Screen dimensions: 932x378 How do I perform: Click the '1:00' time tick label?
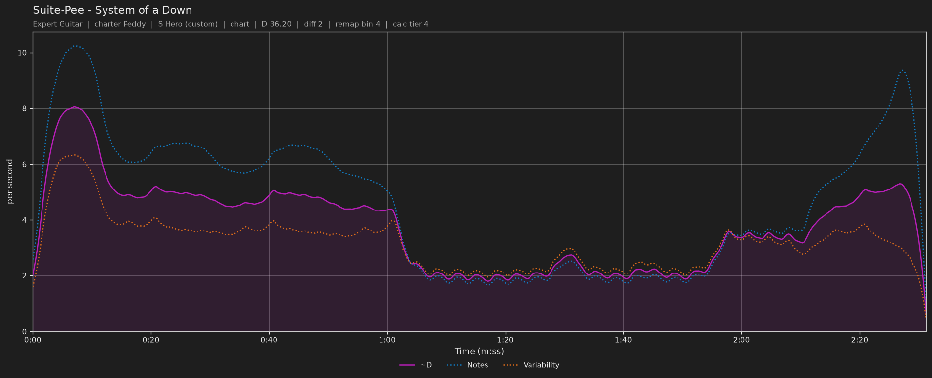[387, 340]
